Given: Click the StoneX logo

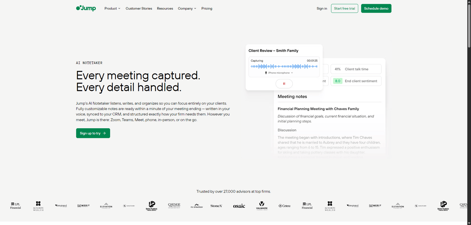Looking at the screenshot, I should coord(216,206).
